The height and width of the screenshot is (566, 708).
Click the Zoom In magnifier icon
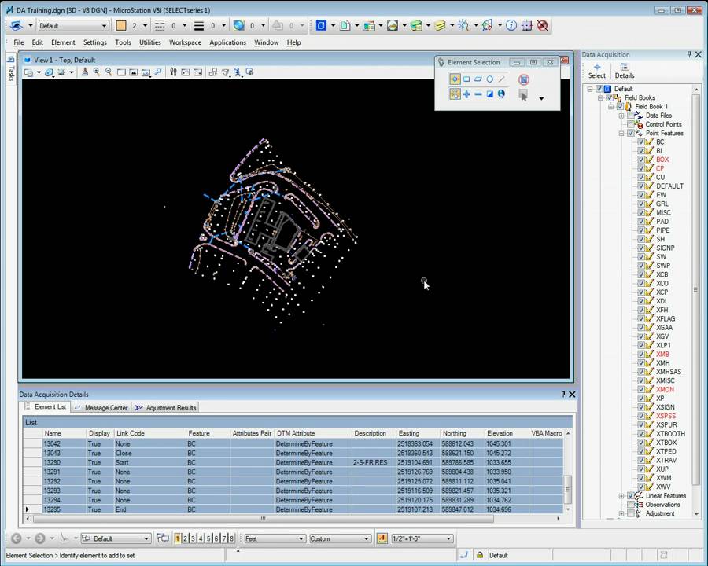pyautogui.click(x=97, y=72)
